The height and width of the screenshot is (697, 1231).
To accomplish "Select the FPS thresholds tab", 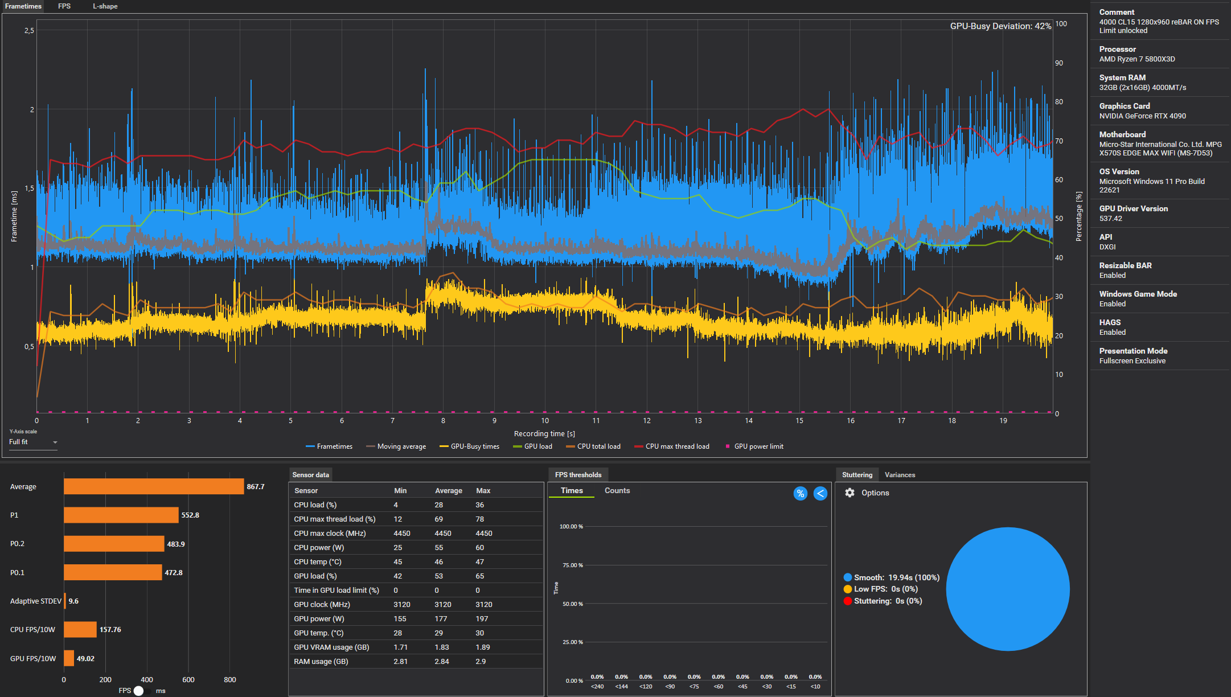I will (578, 475).
